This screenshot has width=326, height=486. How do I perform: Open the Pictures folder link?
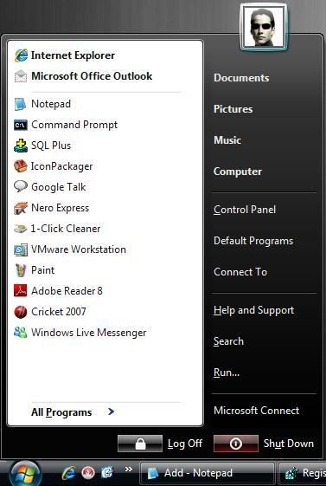[x=233, y=109]
